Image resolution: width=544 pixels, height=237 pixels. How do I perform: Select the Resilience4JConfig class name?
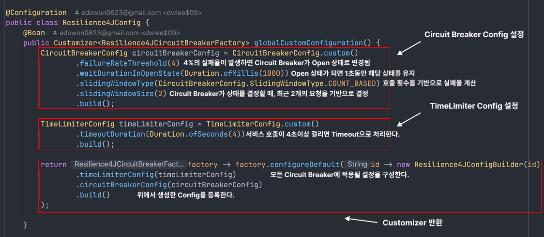pyautogui.click(x=101, y=23)
